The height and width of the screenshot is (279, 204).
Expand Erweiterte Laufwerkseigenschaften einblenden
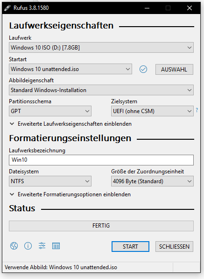71,124
